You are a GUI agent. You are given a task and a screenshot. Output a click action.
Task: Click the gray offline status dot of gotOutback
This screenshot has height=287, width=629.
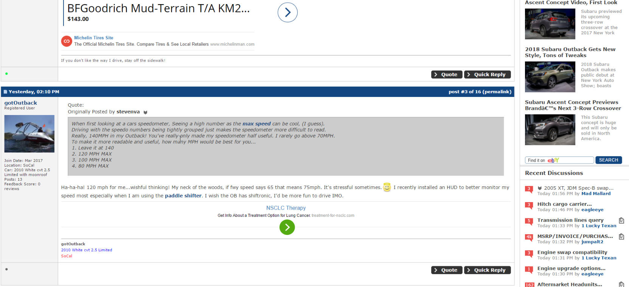[x=6, y=269]
